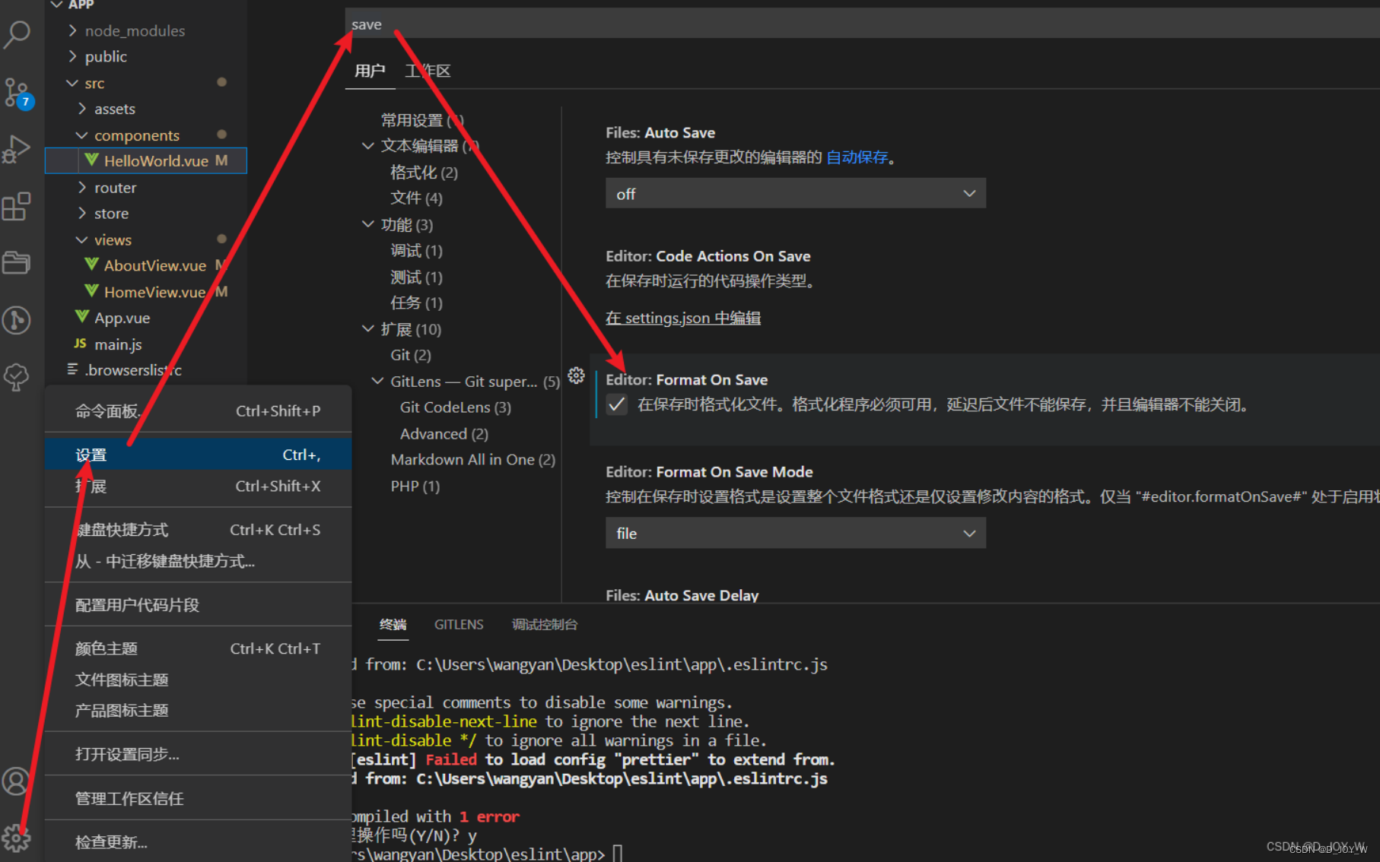Expand the node_modules folder
Viewport: 1380px width, 862px height.
tap(72, 30)
